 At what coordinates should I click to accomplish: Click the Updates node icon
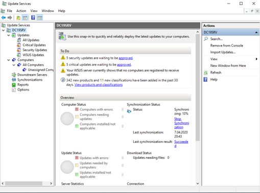(14, 35)
